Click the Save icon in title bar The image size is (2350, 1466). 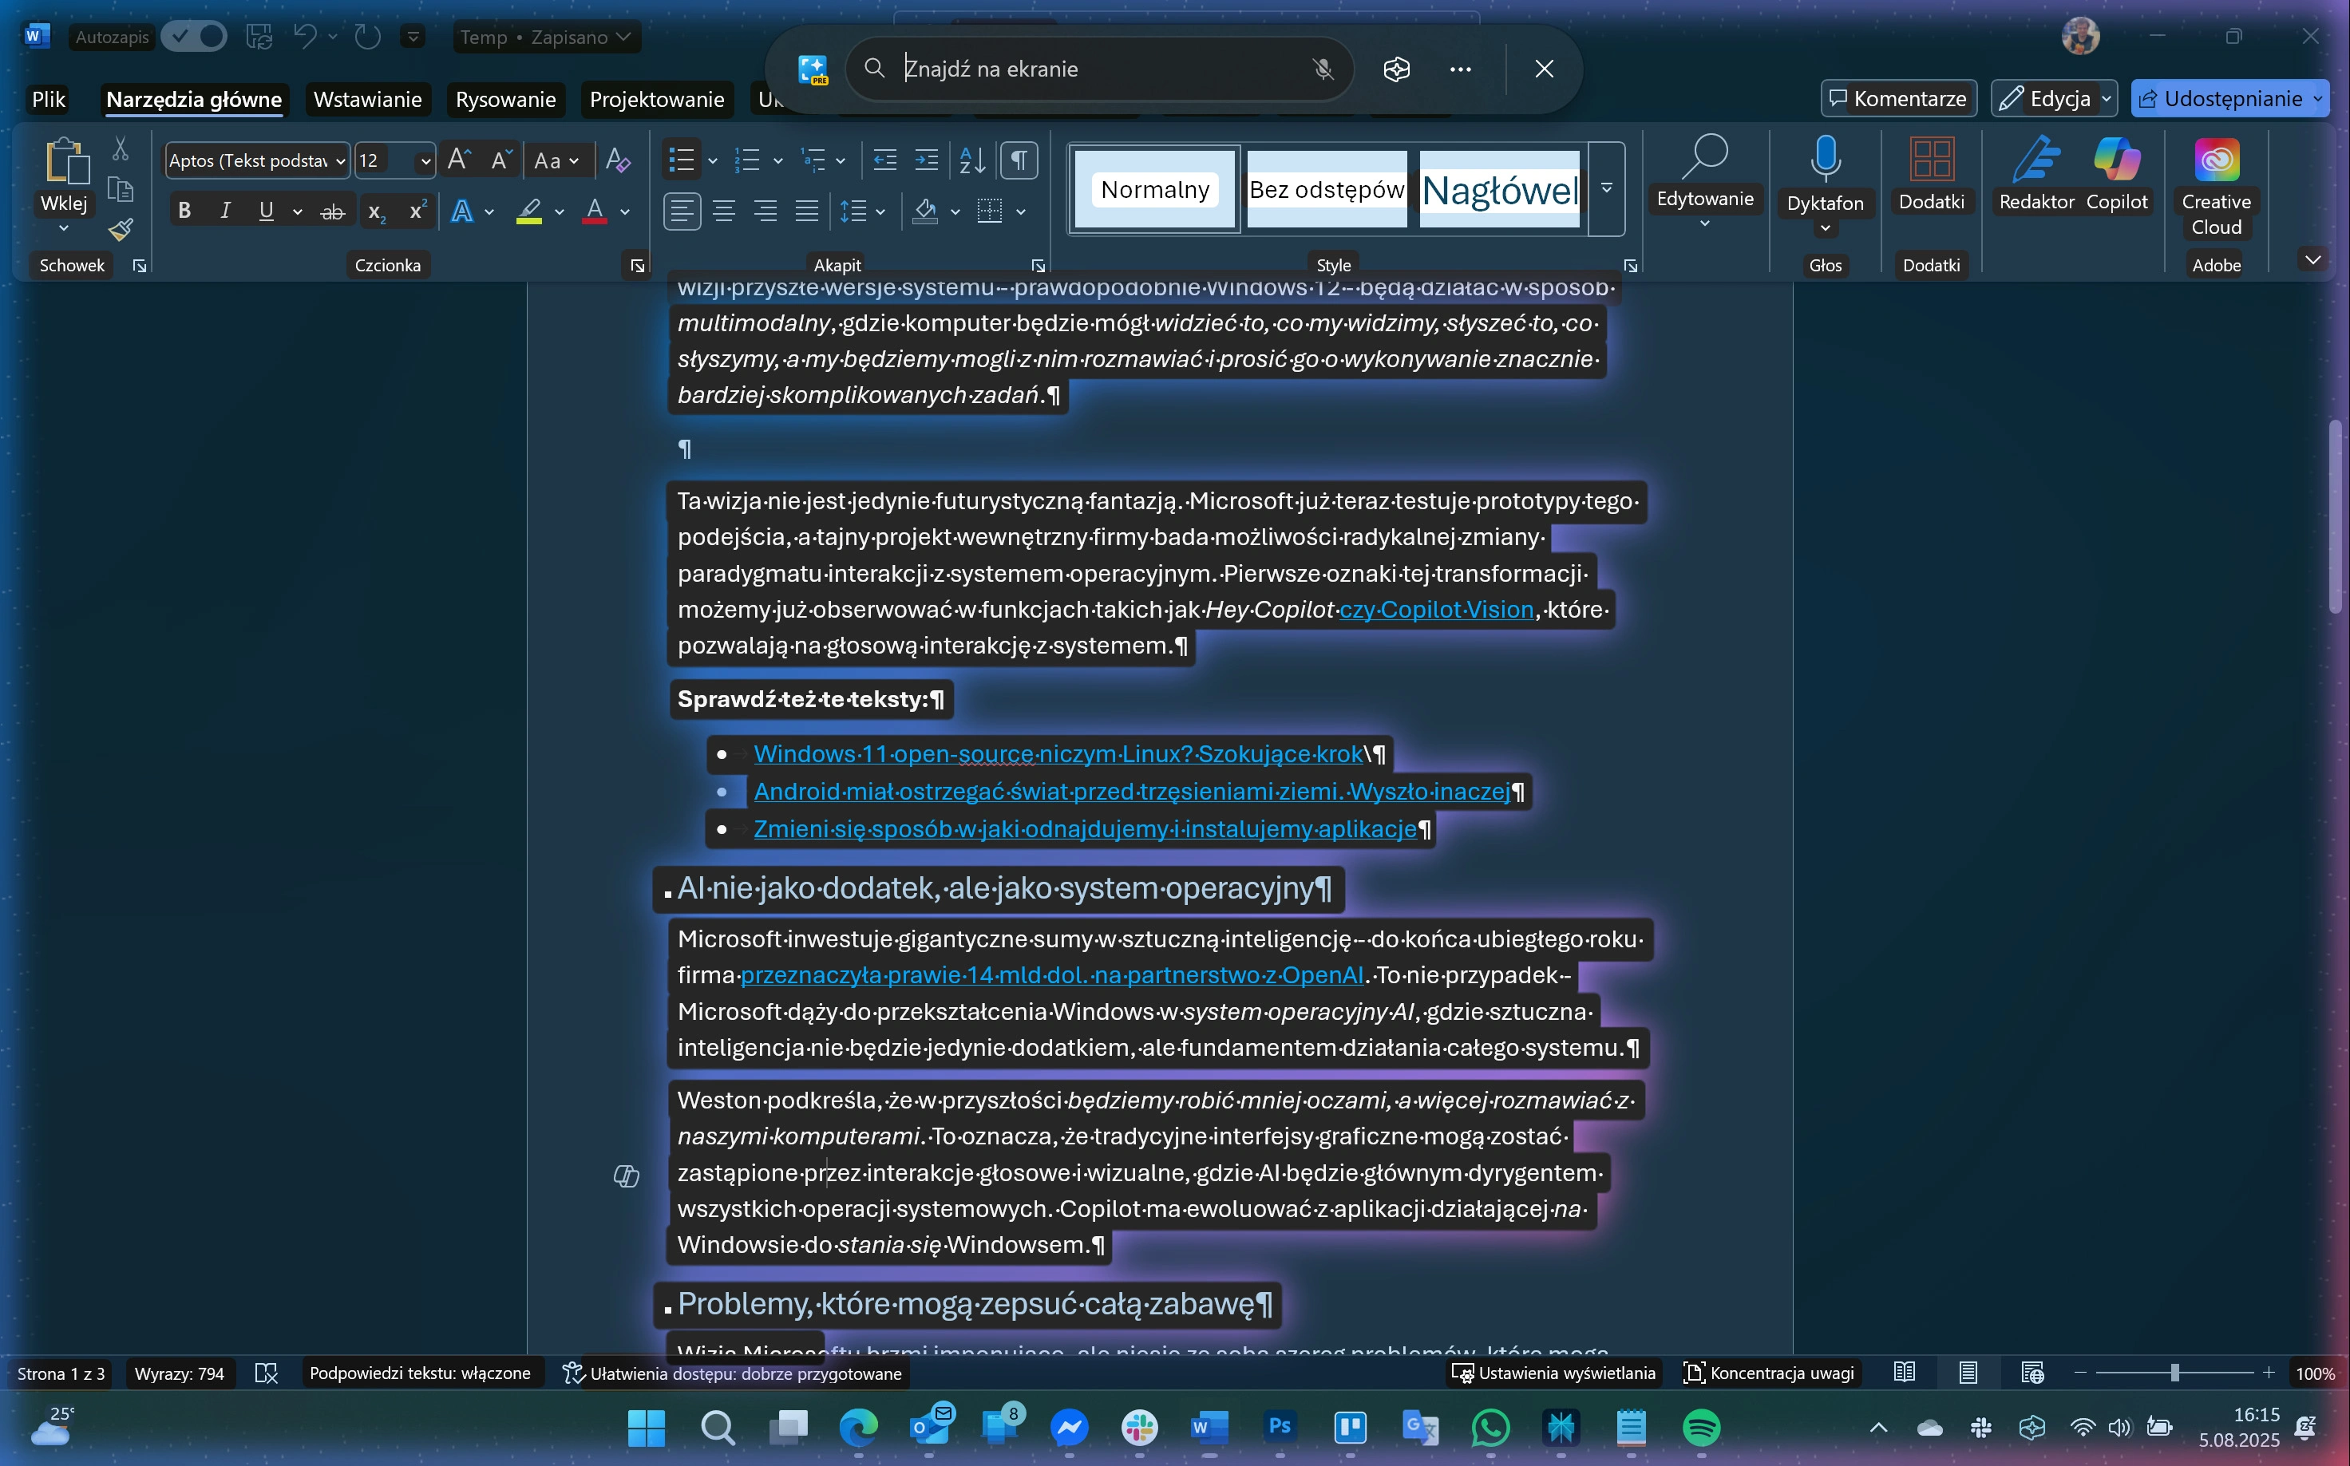pos(259,37)
